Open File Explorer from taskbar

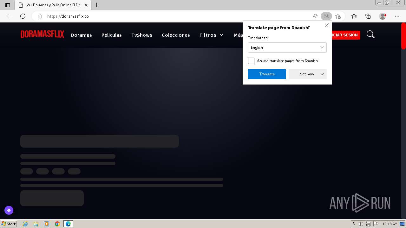(36, 224)
